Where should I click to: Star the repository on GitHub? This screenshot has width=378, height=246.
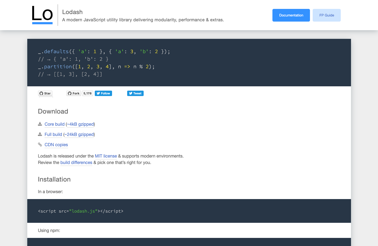coord(45,93)
